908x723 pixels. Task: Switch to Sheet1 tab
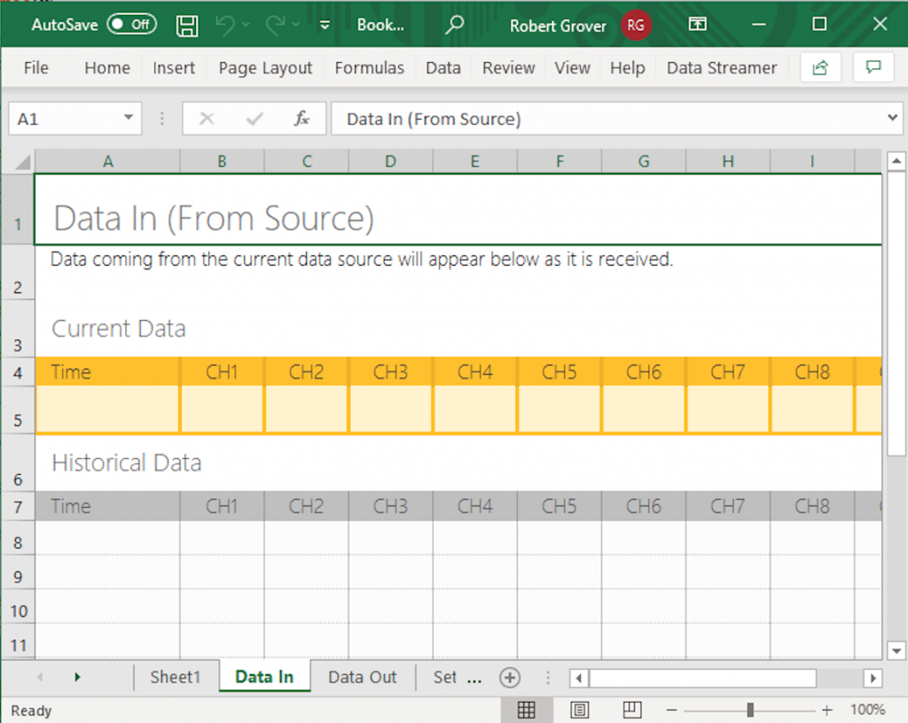point(175,677)
